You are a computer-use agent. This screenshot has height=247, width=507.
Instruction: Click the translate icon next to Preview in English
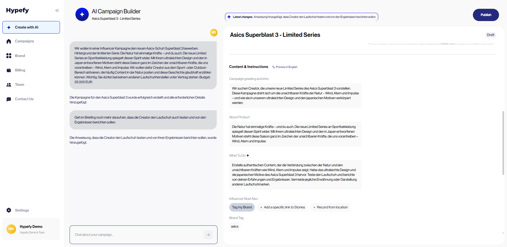coord(273,67)
